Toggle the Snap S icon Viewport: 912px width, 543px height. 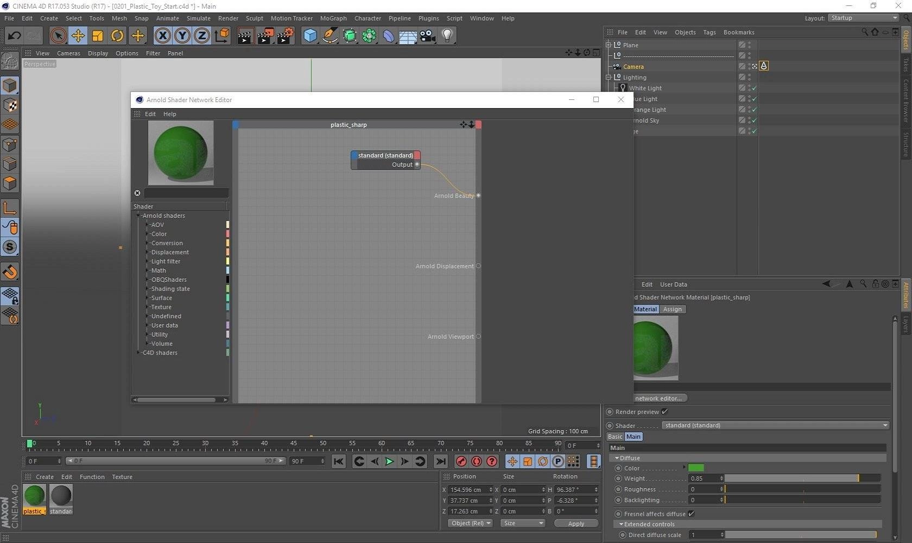[x=10, y=247]
